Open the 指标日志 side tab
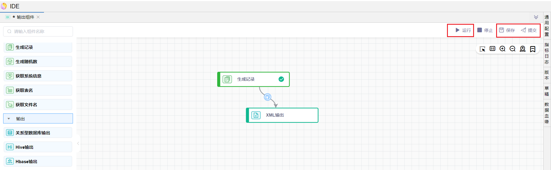 (547, 53)
